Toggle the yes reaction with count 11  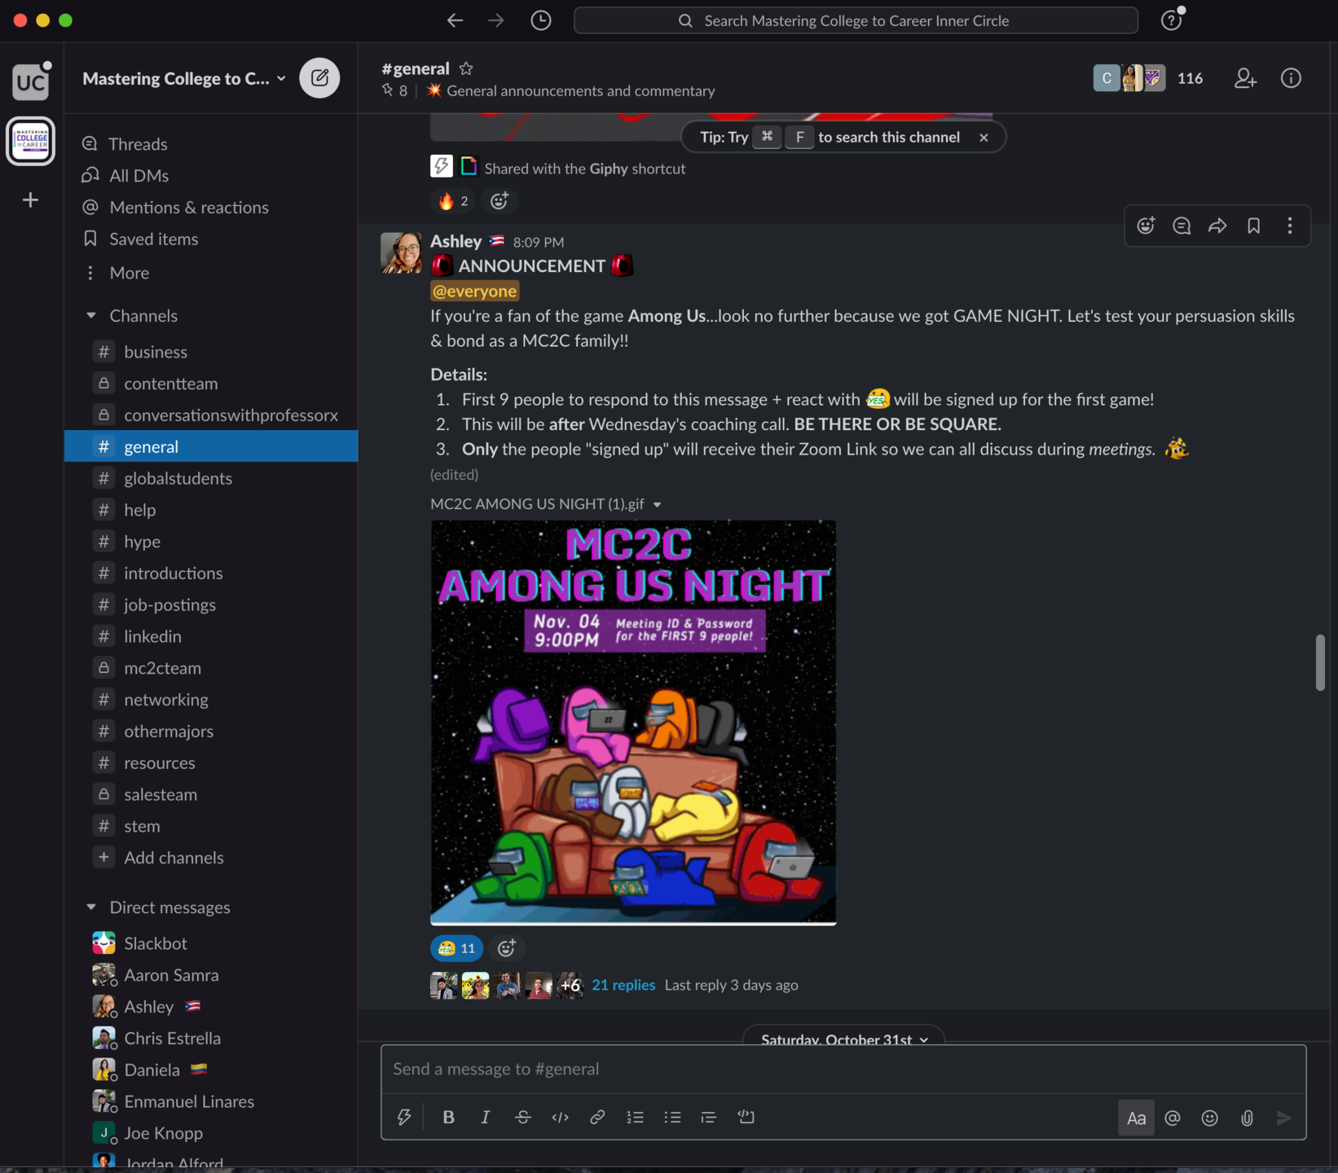[x=456, y=948]
